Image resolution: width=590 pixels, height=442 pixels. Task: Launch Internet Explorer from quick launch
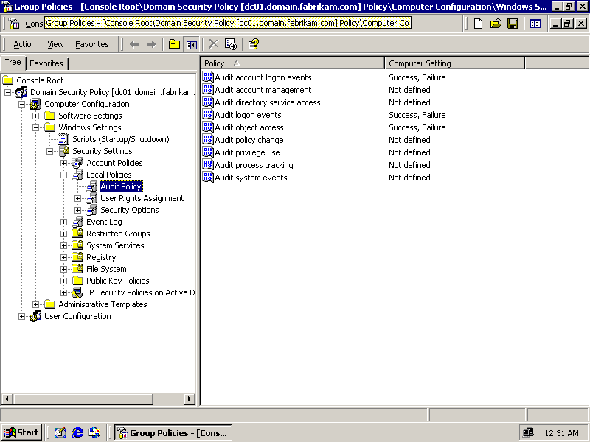pos(77,432)
